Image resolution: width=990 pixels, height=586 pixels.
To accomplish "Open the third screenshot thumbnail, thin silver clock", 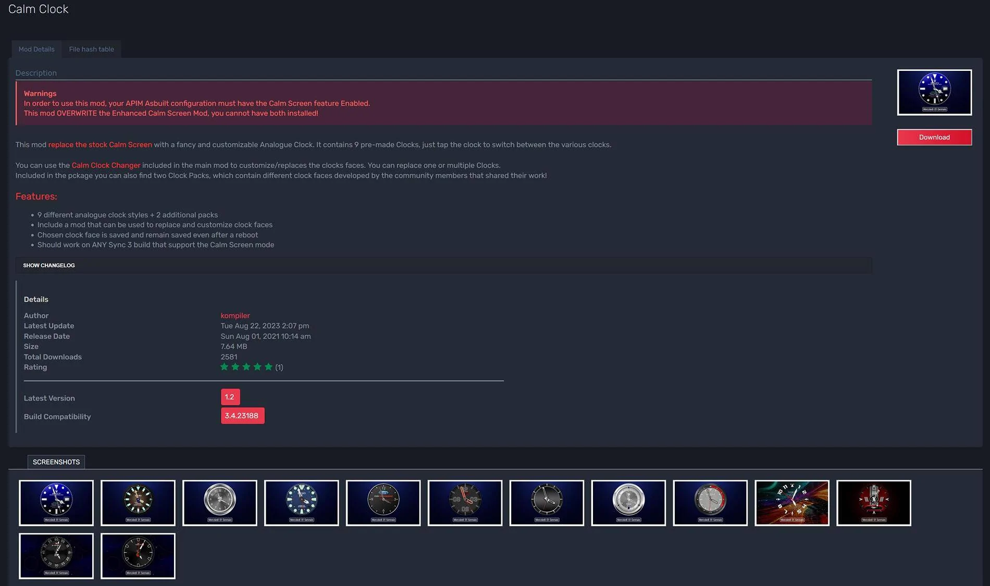I will pyautogui.click(x=220, y=503).
